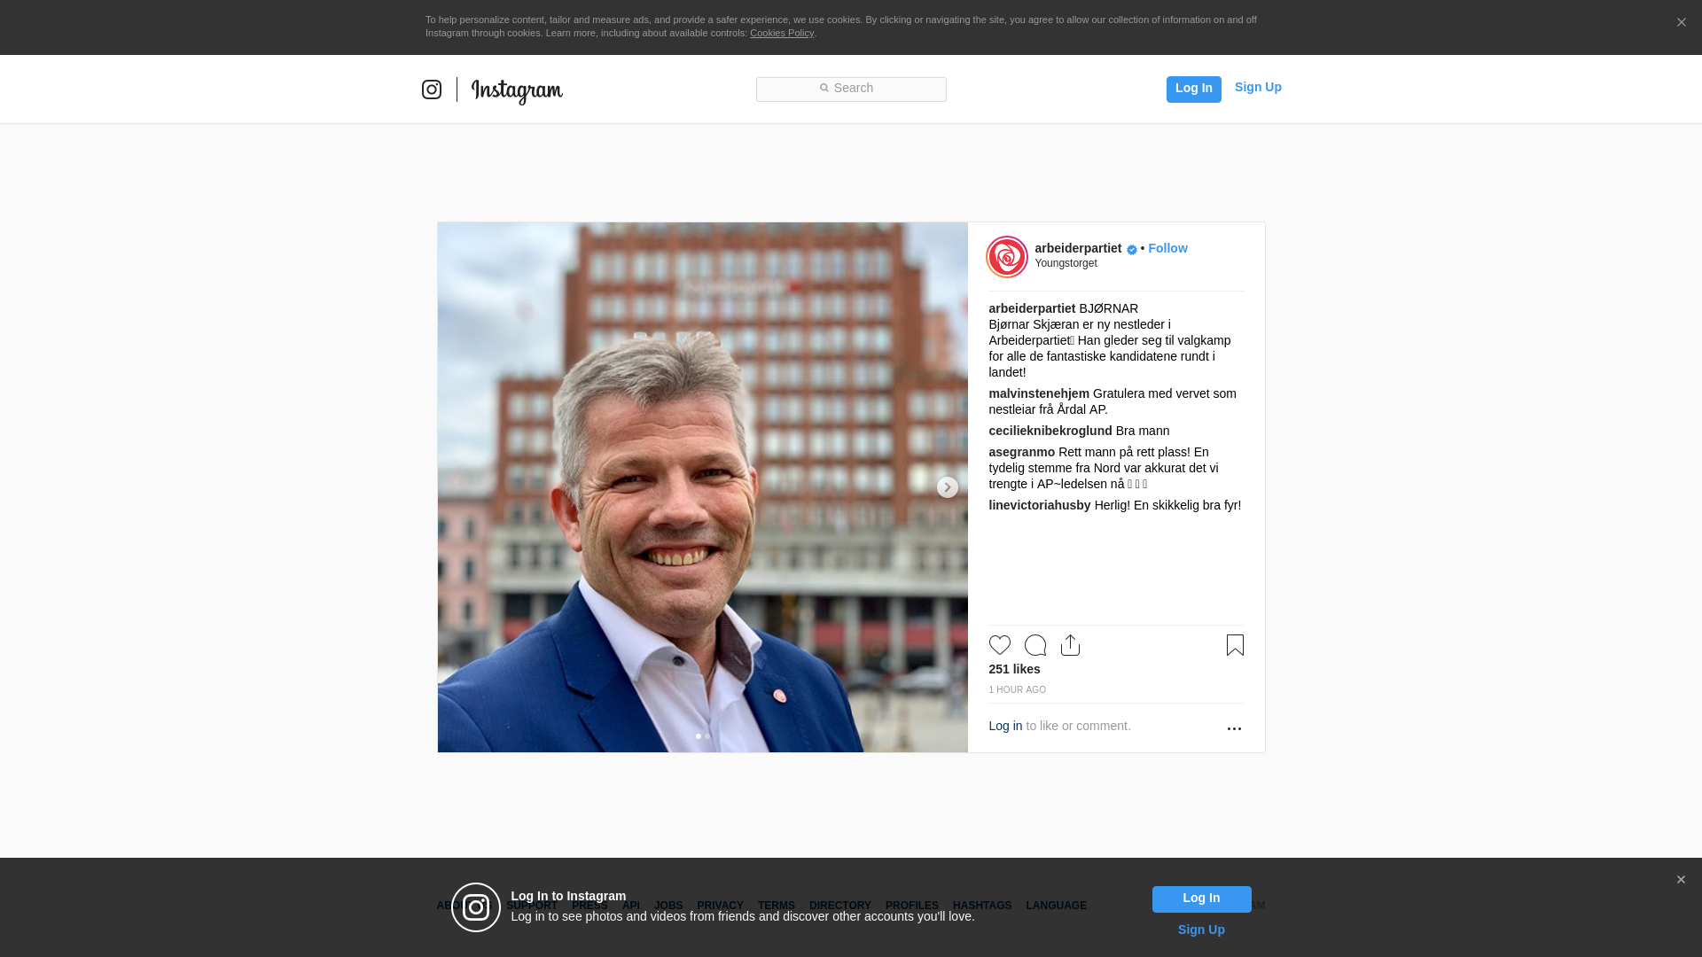The height and width of the screenshot is (957, 1702).
Task: Open commenter linevictoriahusby's profile
Action: click(x=1040, y=505)
